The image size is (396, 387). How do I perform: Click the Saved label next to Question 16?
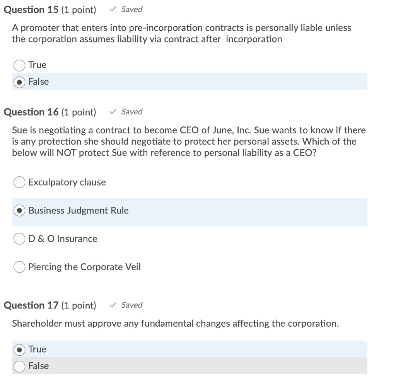point(131,111)
